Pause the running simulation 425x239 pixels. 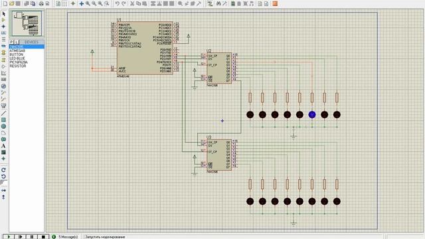(32, 236)
